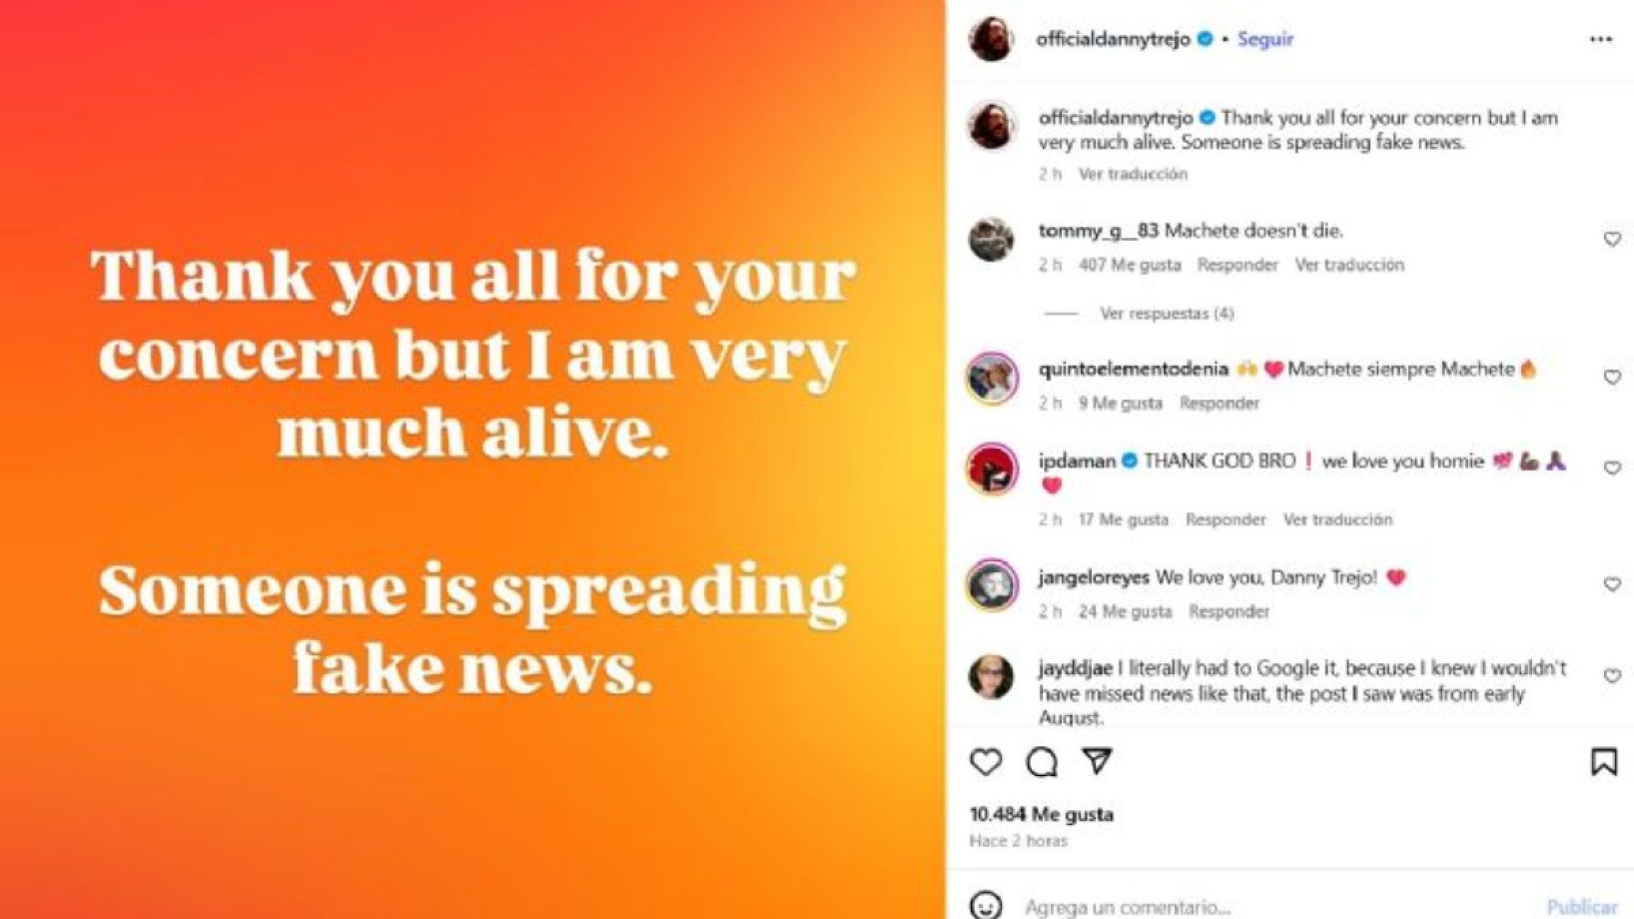Like tommy_g__83's comment
1634x919 pixels.
tap(1612, 239)
